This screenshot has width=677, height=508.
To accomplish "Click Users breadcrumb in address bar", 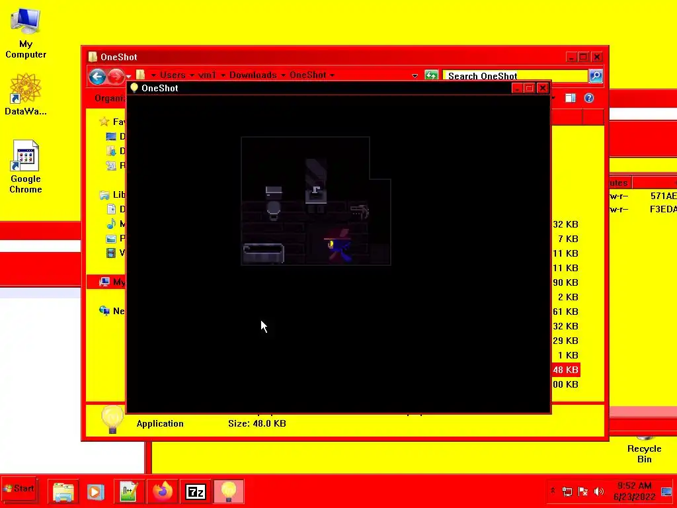I will [x=173, y=75].
